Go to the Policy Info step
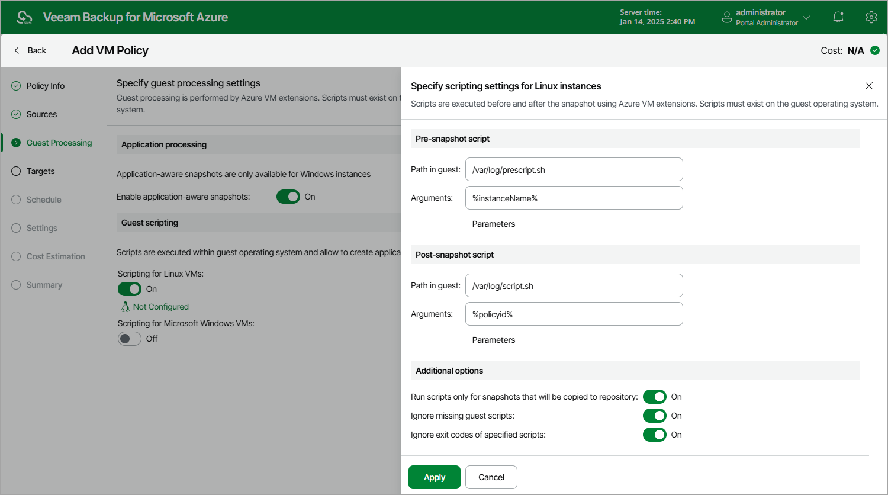 (x=46, y=86)
